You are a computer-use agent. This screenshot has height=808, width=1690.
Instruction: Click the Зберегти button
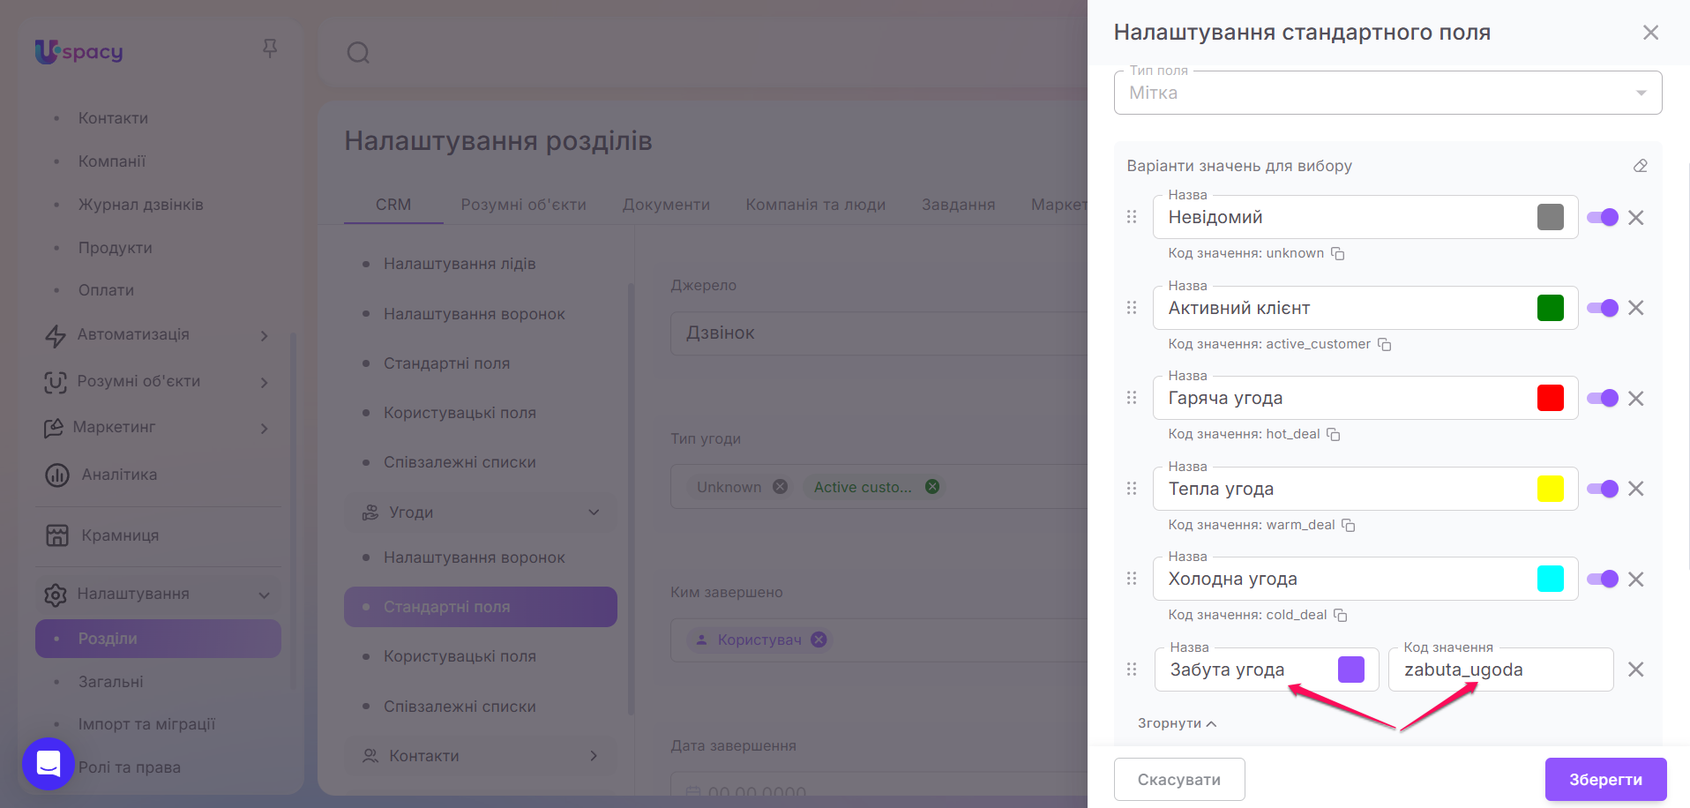(x=1606, y=780)
